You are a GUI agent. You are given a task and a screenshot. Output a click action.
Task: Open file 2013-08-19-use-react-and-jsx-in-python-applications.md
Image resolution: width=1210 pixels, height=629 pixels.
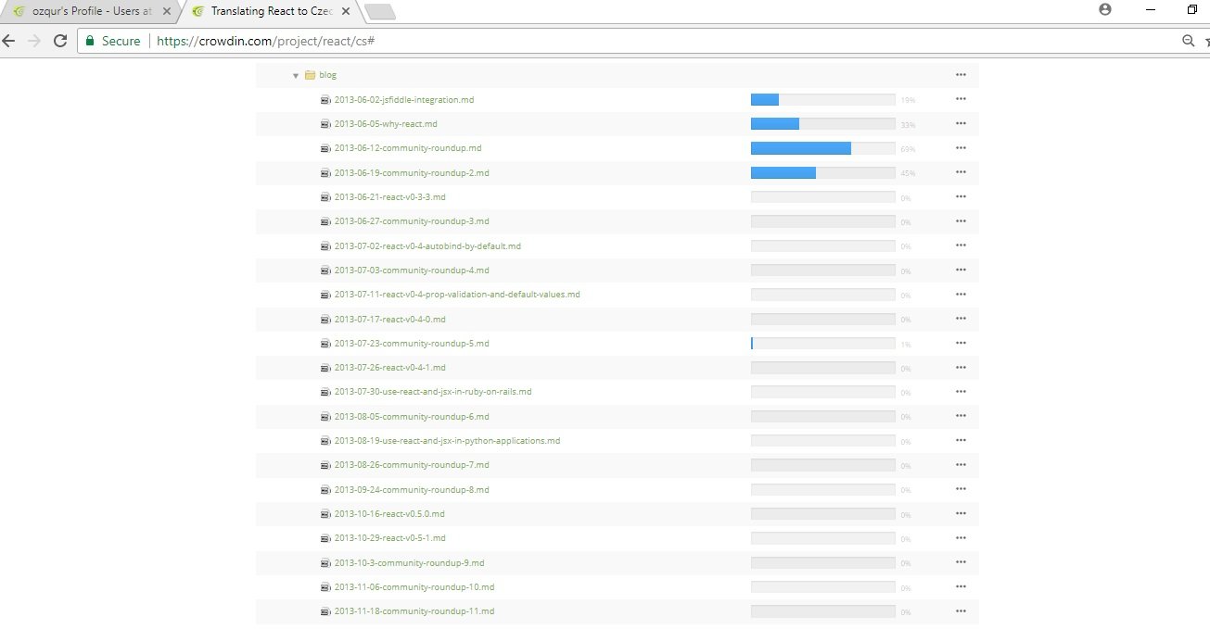tap(447, 441)
